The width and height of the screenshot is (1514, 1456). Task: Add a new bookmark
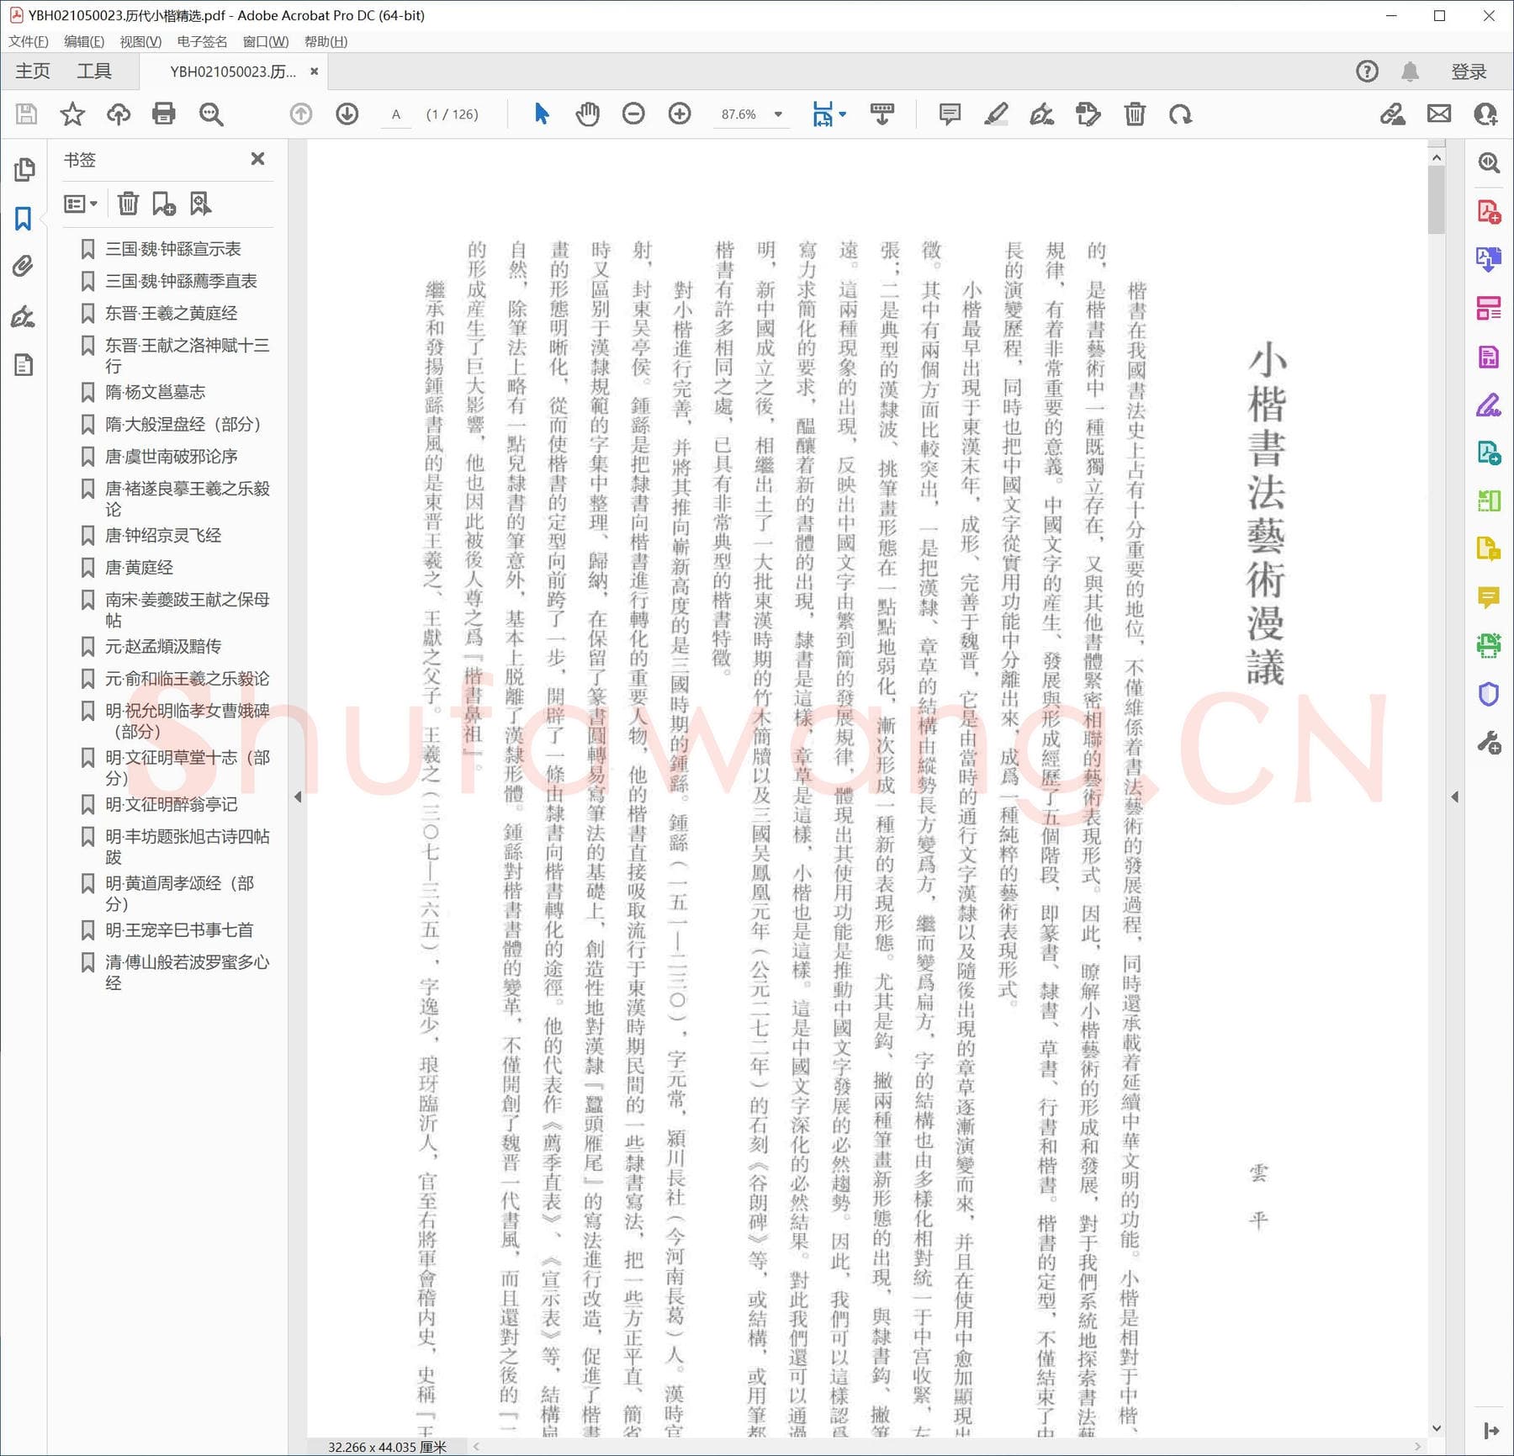point(164,204)
